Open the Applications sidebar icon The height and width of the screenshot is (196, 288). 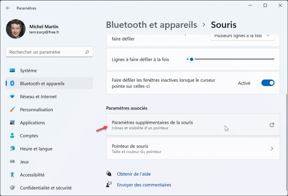pyautogui.click(x=12, y=123)
